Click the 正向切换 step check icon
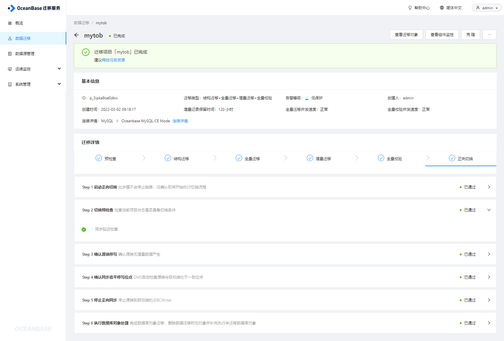This screenshot has width=504, height=341. coord(452,158)
